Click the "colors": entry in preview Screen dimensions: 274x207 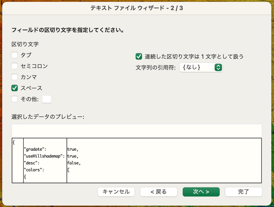pos(34,170)
